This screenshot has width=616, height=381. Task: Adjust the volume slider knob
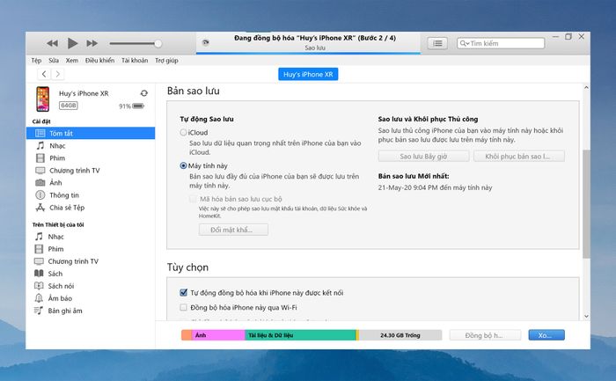click(x=158, y=43)
